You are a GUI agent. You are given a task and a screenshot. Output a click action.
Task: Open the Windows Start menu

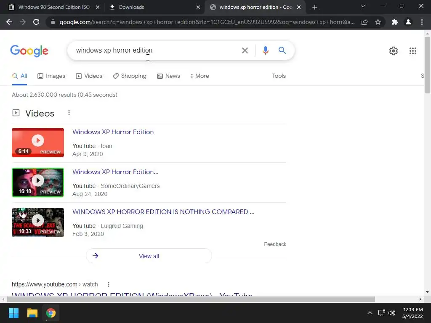click(x=13, y=313)
